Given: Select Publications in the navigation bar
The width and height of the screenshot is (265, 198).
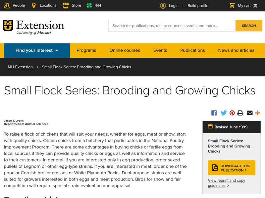Looking at the screenshot, I should click(x=192, y=50).
